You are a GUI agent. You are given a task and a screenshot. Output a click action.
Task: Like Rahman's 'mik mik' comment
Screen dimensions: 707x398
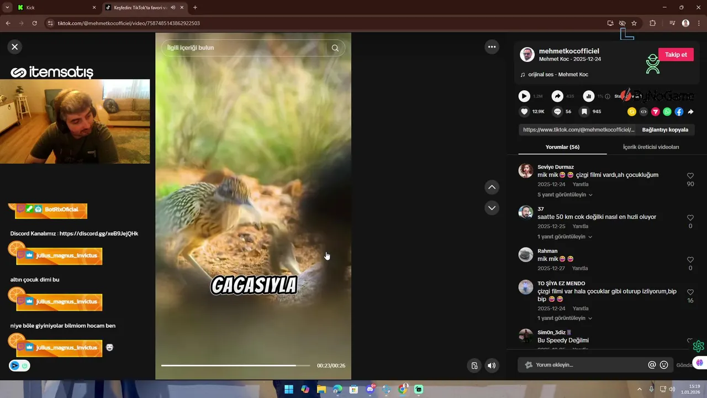pyautogui.click(x=690, y=260)
